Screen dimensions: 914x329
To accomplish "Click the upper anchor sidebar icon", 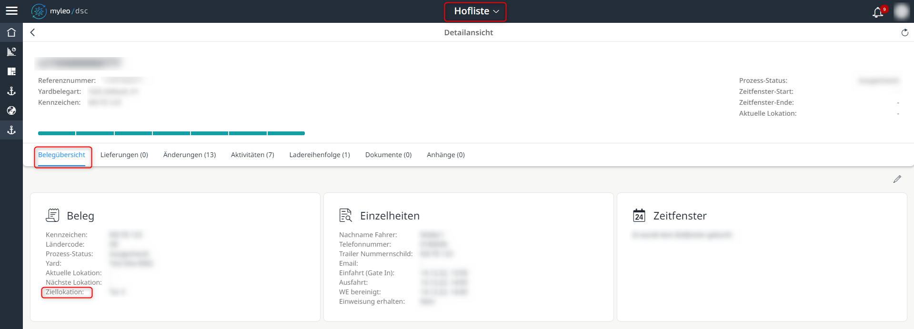I will click(11, 91).
